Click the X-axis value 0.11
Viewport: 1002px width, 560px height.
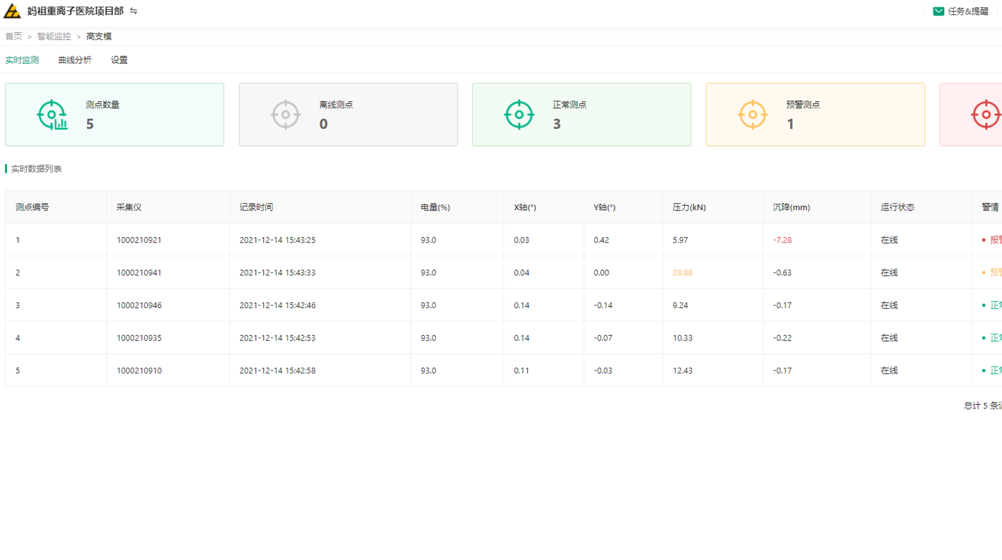521,371
